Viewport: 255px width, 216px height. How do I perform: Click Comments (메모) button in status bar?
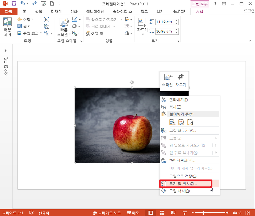point(133,213)
